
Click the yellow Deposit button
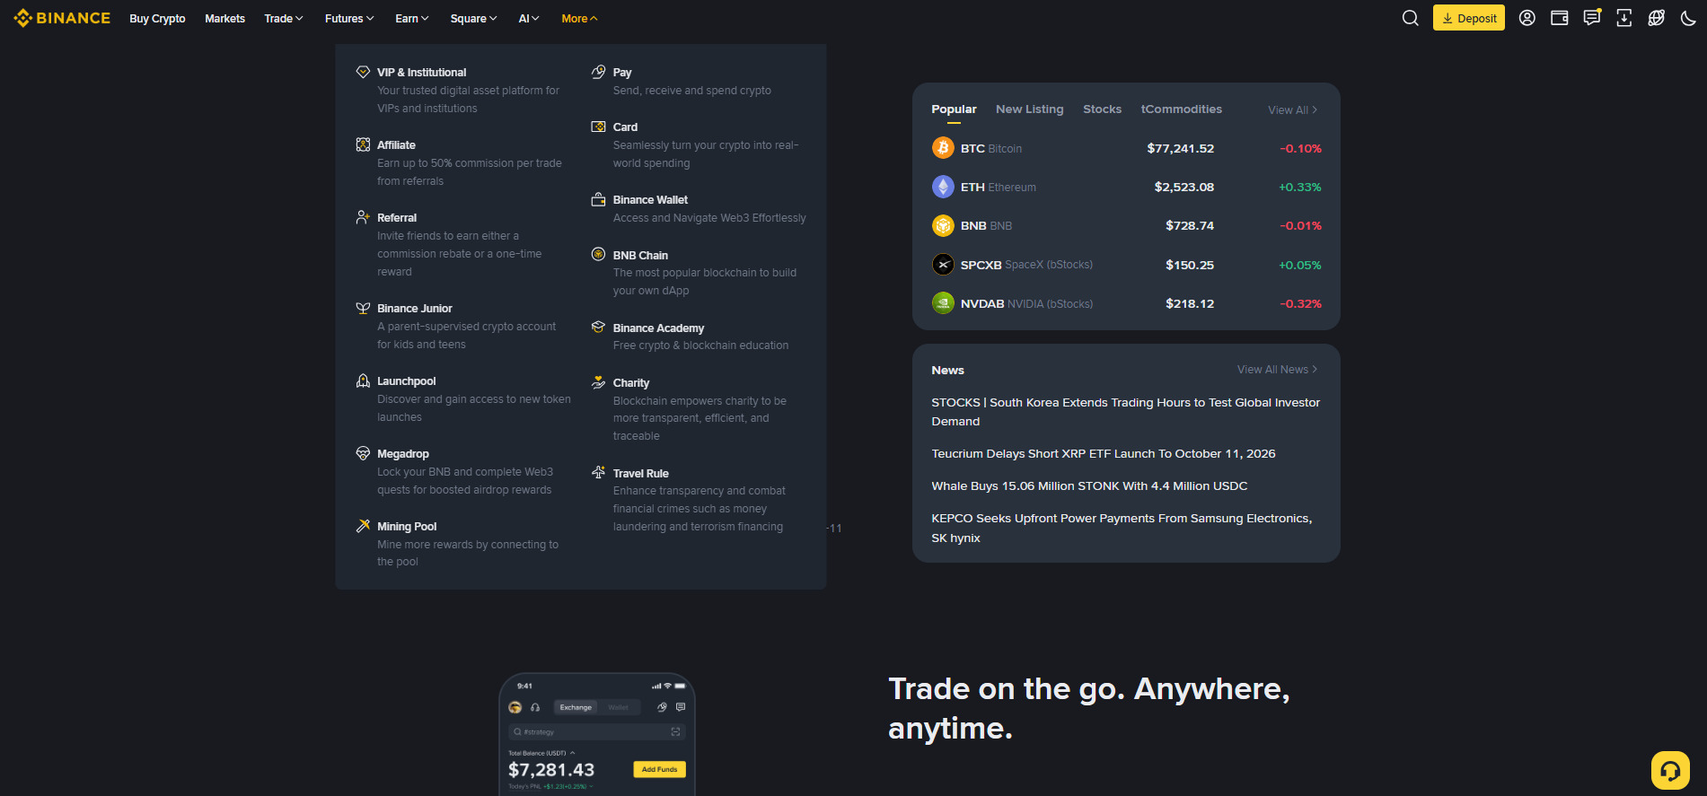coord(1469,18)
